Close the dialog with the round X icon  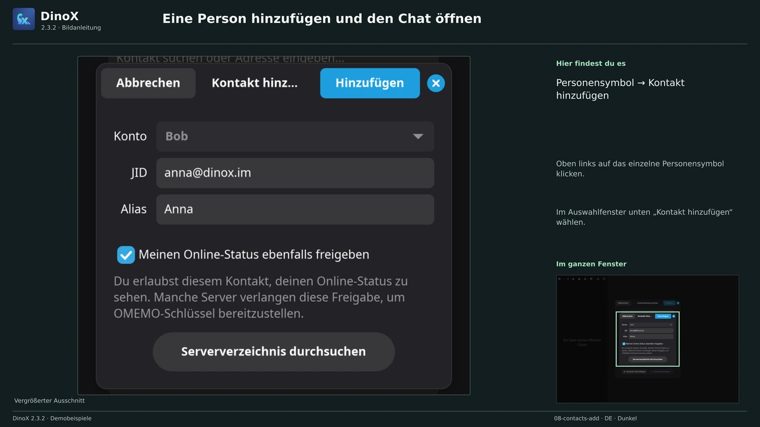coord(436,84)
